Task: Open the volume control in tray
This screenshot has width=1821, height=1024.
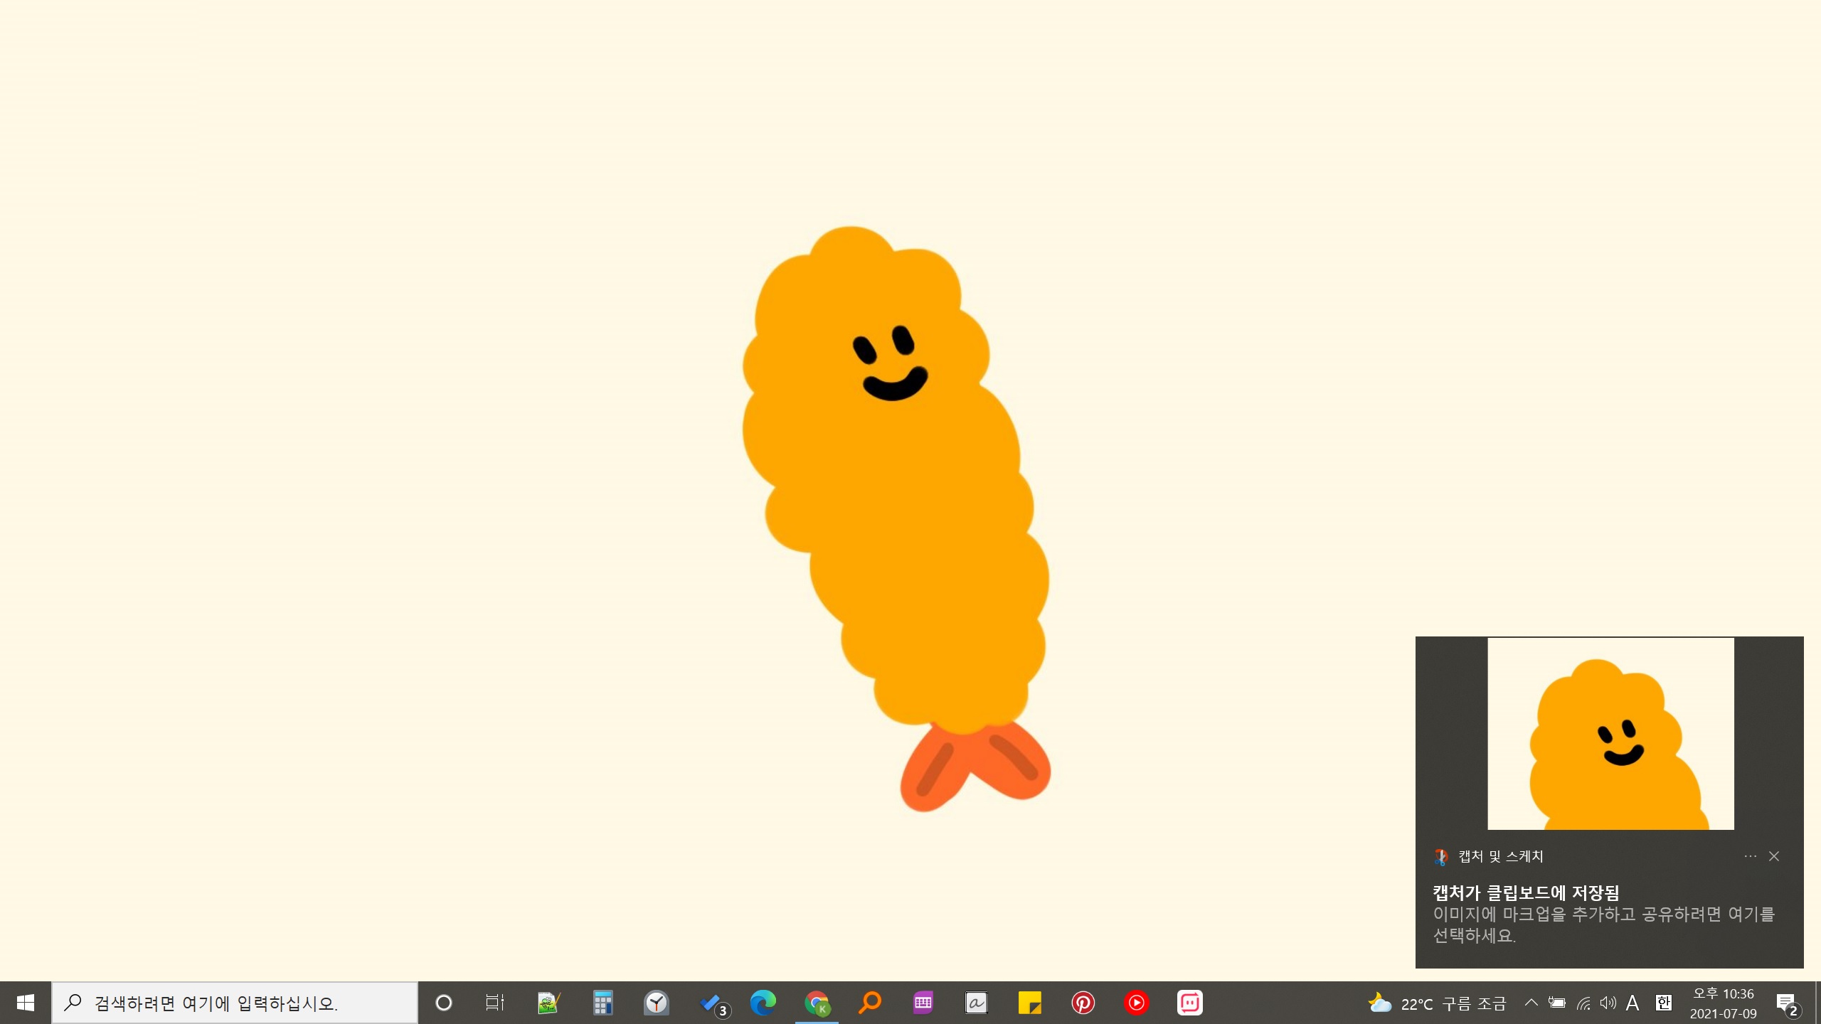Action: [1608, 1003]
